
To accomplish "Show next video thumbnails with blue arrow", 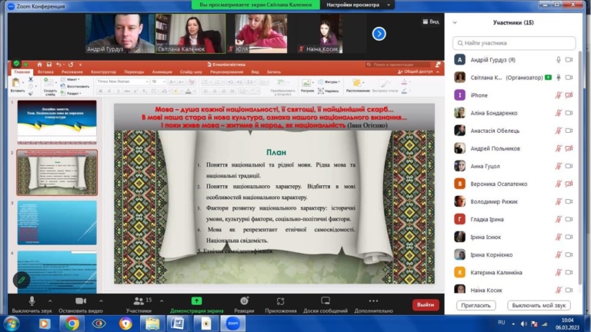I will (x=379, y=34).
